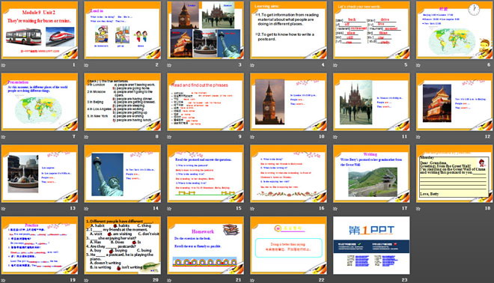The height and width of the screenshot is (283, 494).
Task: Select the Homework slide thumbnail
Action: [205, 245]
